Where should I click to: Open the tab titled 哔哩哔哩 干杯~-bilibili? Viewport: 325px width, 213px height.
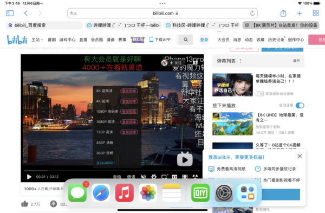[123, 25]
